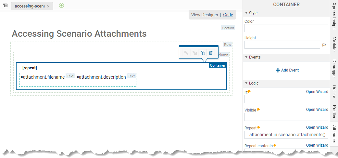This screenshot has height=158, width=338.
Task: Click the move down-right arrow icon
Action: point(194,53)
